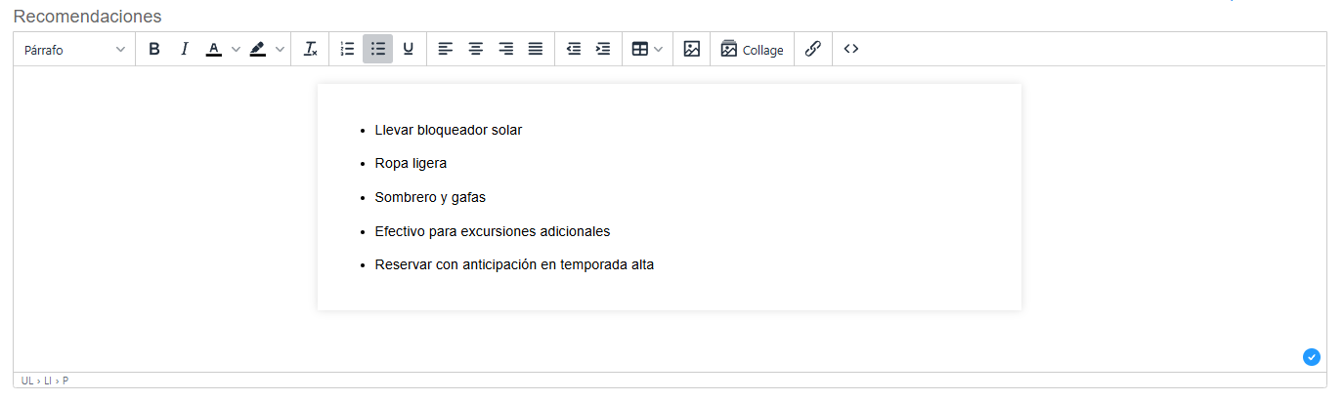Viewport: 1344px width, 401px height.
Task: Expand the text color picker arrow
Action: (x=236, y=50)
